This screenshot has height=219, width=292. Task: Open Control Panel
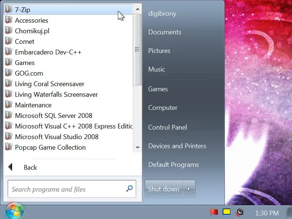pyautogui.click(x=168, y=127)
